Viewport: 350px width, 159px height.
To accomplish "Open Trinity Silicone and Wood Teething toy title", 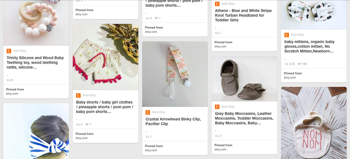I will [x=35, y=62].
